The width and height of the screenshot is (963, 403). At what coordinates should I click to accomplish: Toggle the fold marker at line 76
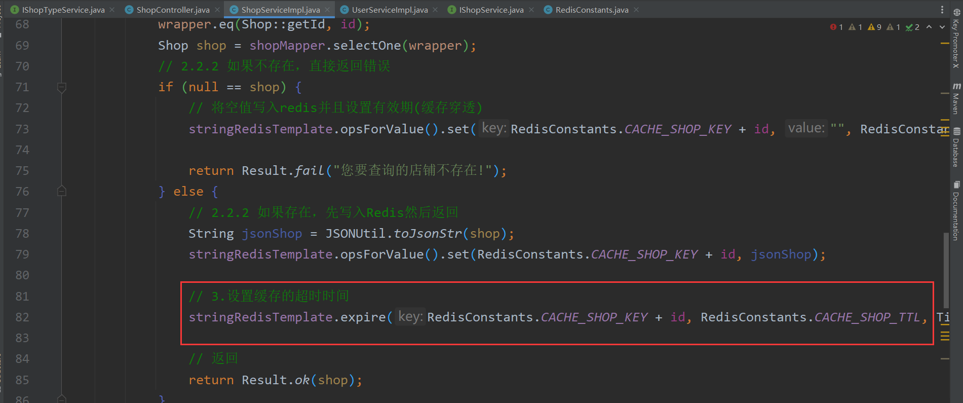point(62,191)
